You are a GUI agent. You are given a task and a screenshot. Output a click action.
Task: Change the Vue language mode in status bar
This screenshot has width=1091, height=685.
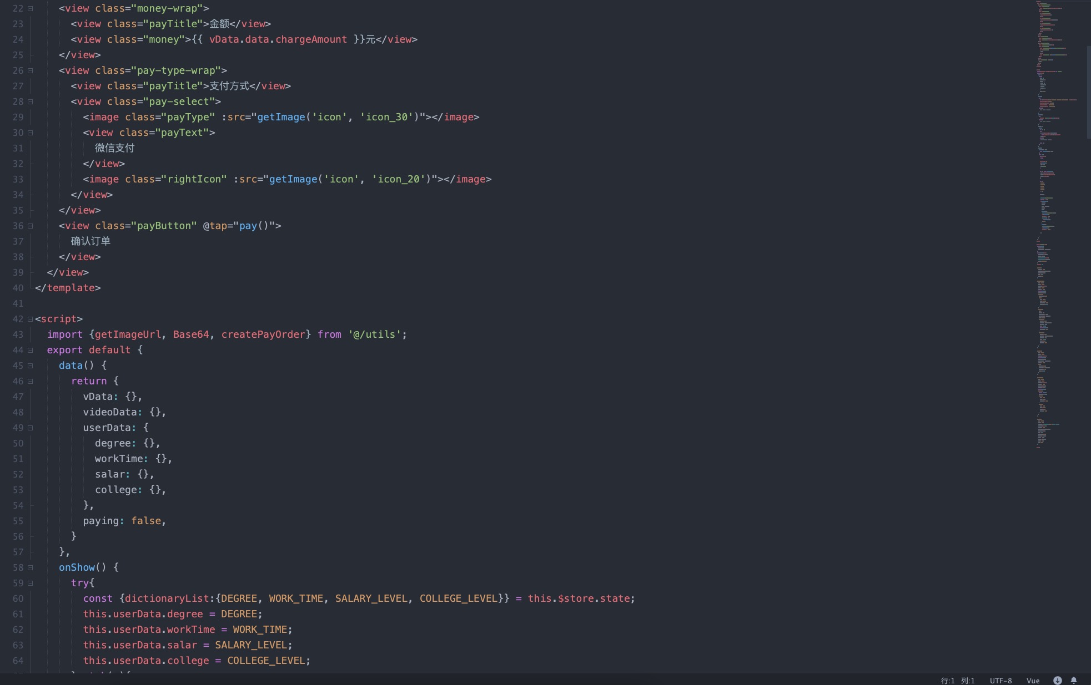[x=1033, y=681]
